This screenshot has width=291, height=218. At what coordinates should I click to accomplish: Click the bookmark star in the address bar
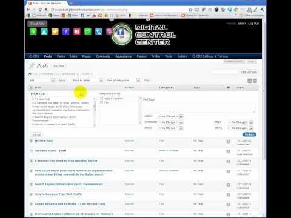(x=190, y=10)
